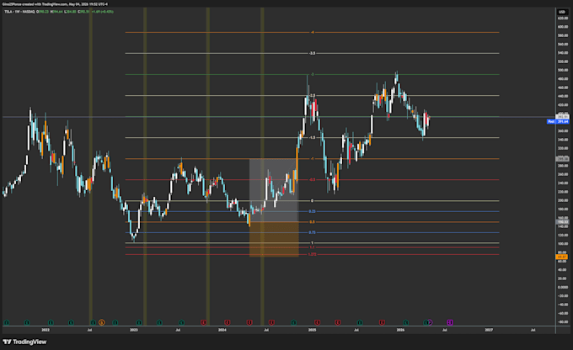This screenshot has height=350, width=573.
Task: Select the -1.5 Fibonacci level label
Action: click(312, 138)
